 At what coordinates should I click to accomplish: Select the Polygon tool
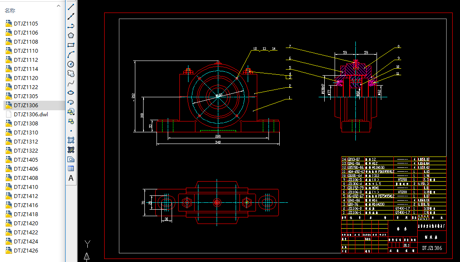(71, 35)
